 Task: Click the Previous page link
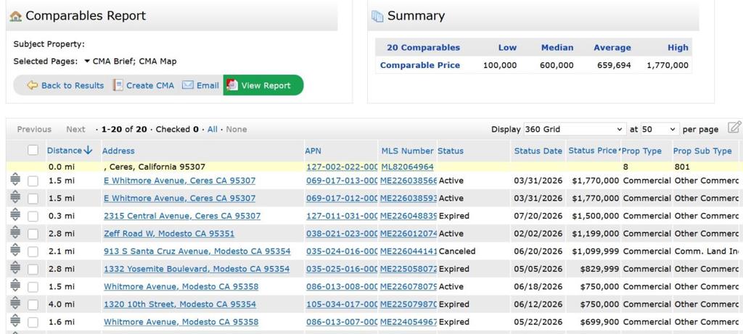(34, 129)
